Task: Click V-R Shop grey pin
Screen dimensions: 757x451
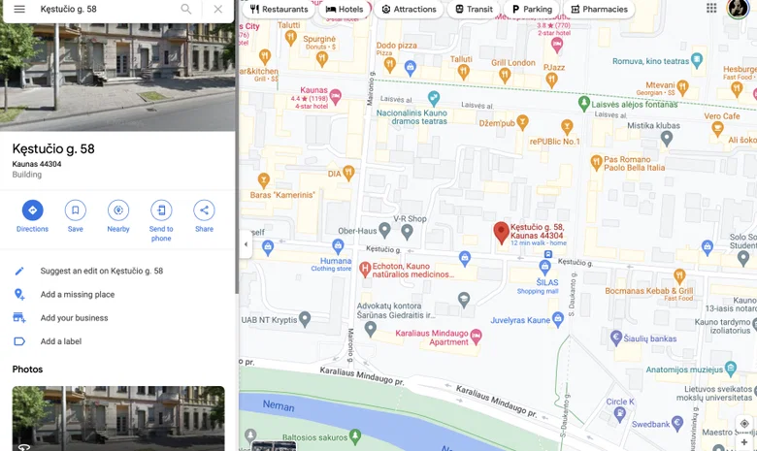Action: tap(407, 232)
